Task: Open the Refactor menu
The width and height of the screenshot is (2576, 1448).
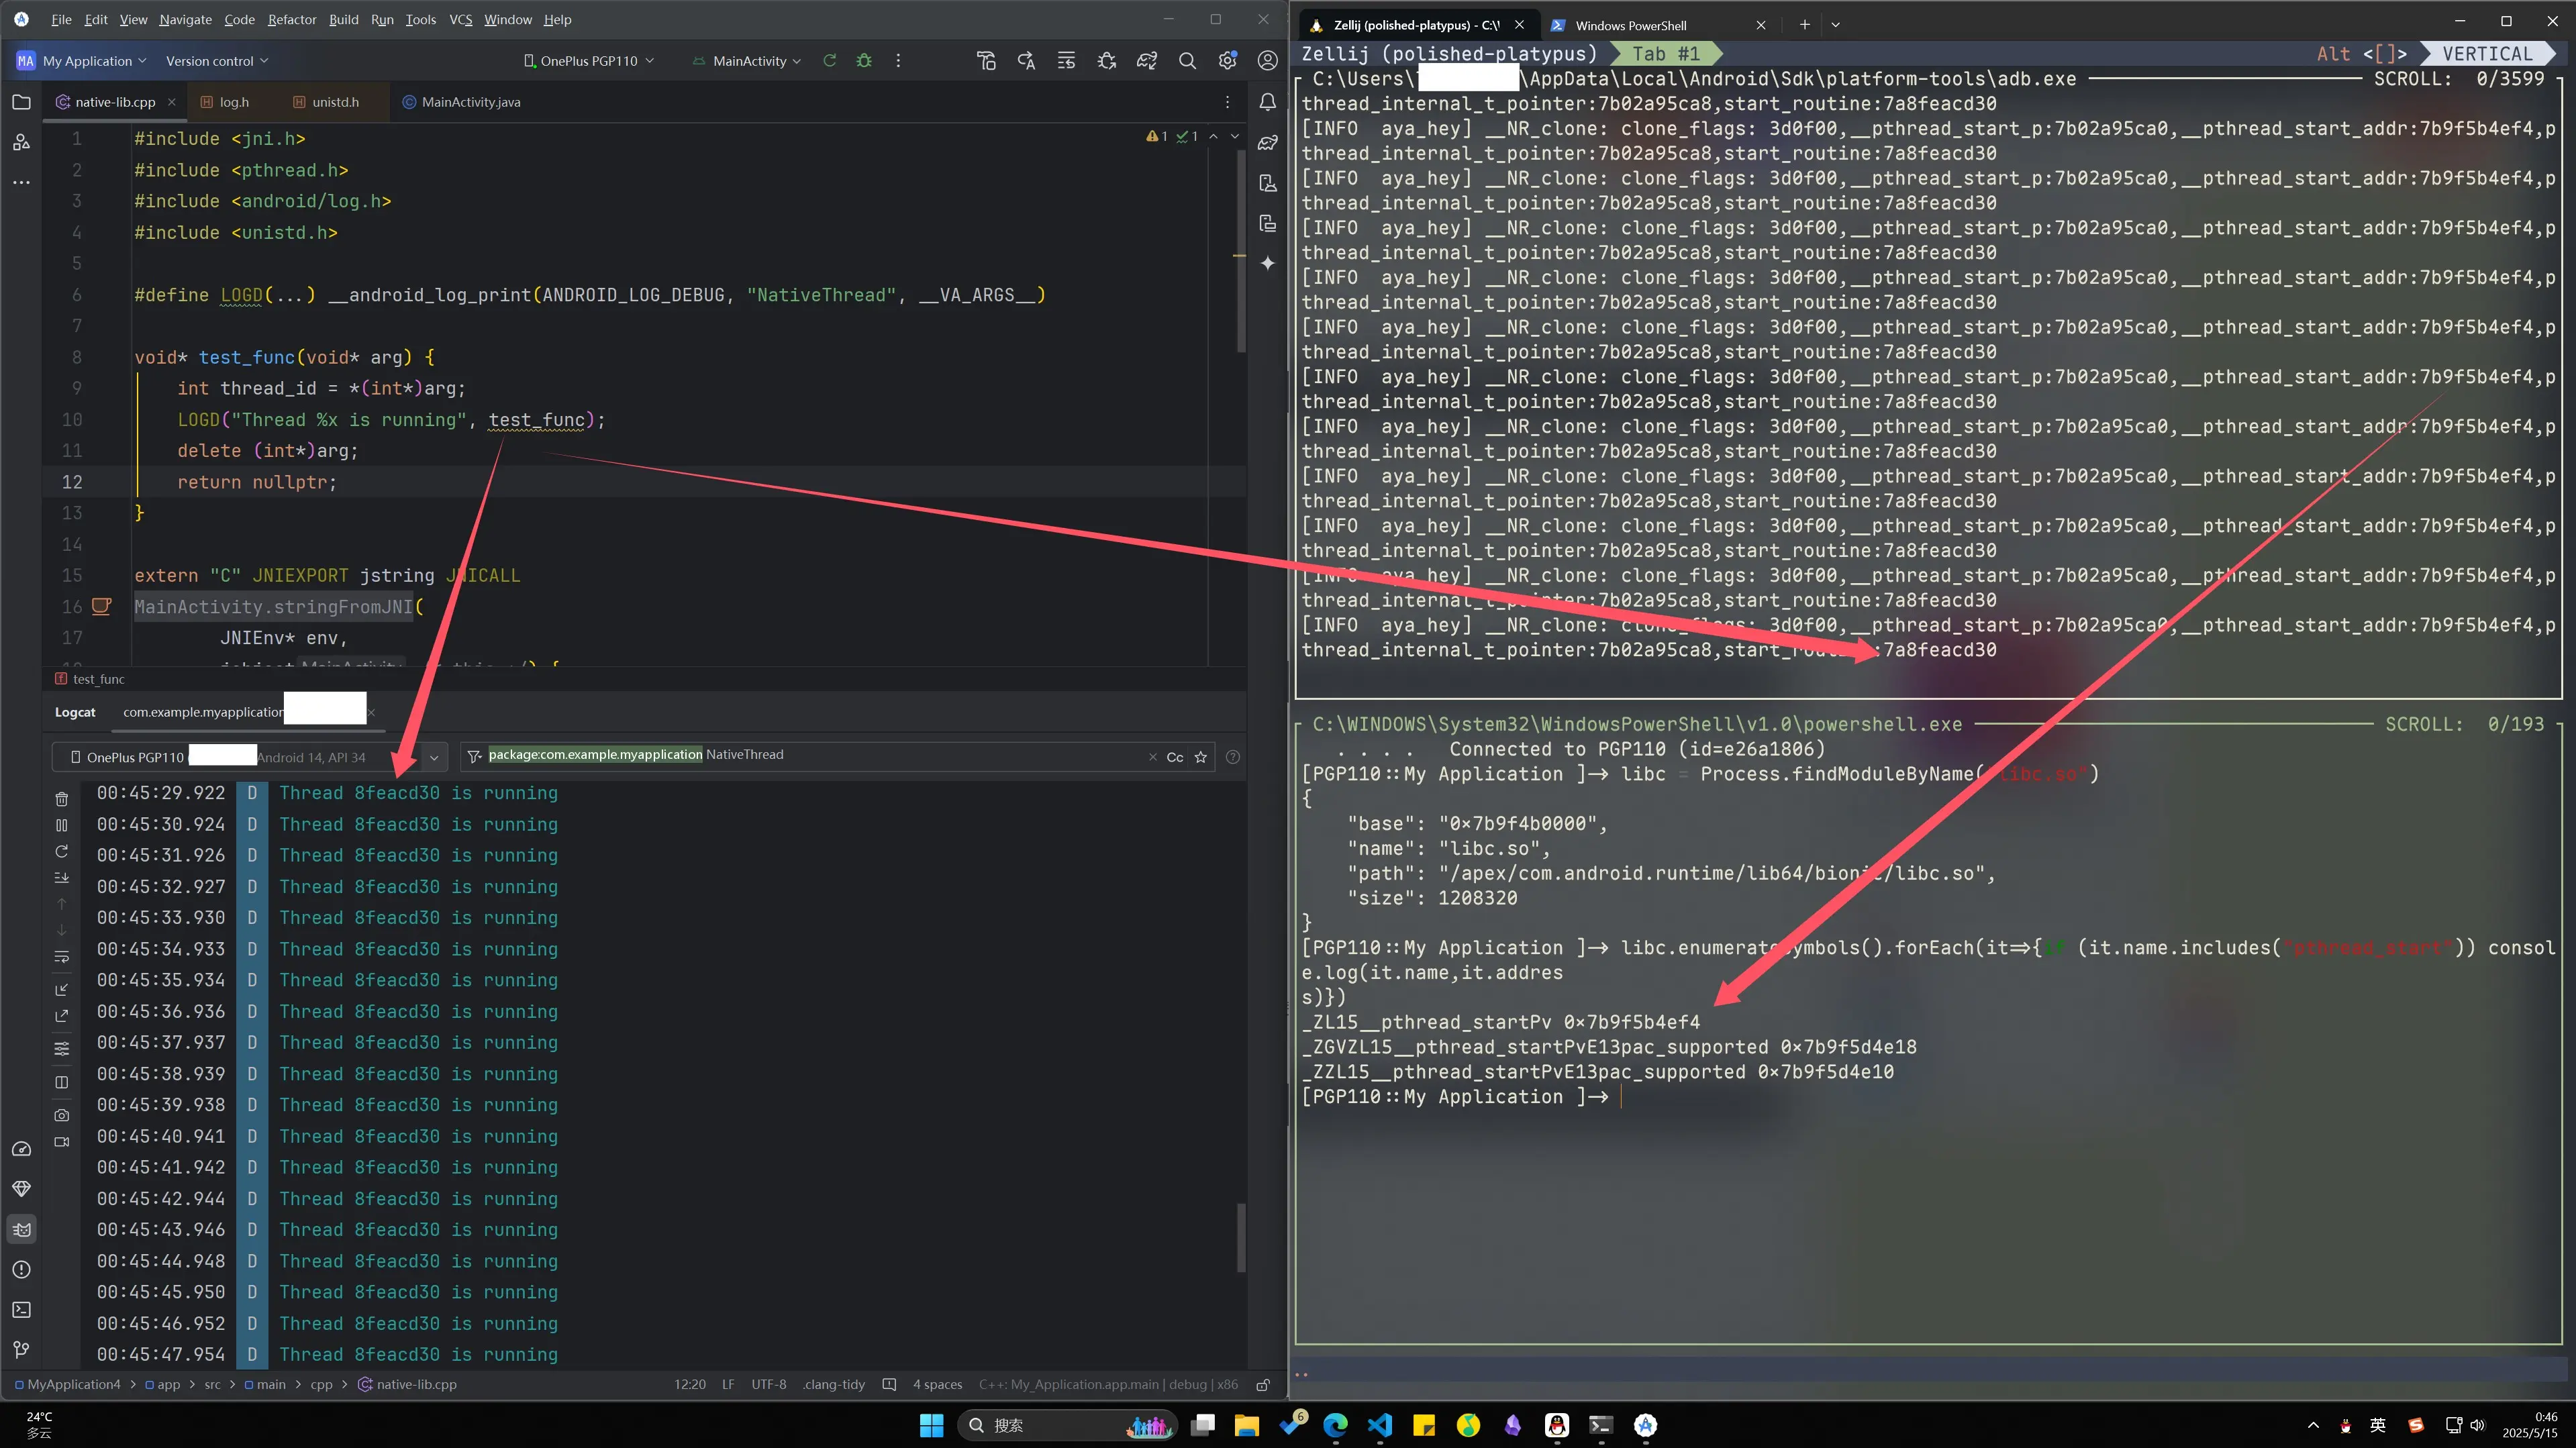Action: (291, 19)
